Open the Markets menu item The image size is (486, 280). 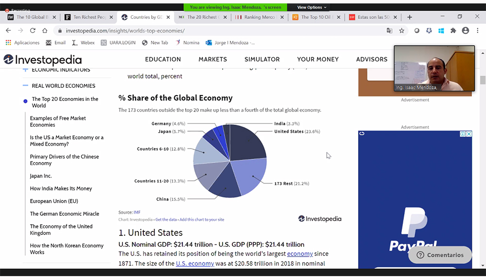pos(212,59)
